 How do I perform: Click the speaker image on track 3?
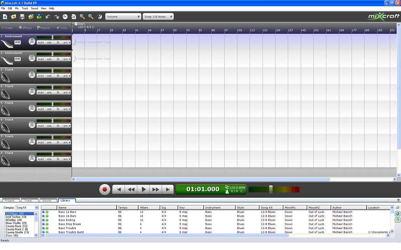coord(5,77)
